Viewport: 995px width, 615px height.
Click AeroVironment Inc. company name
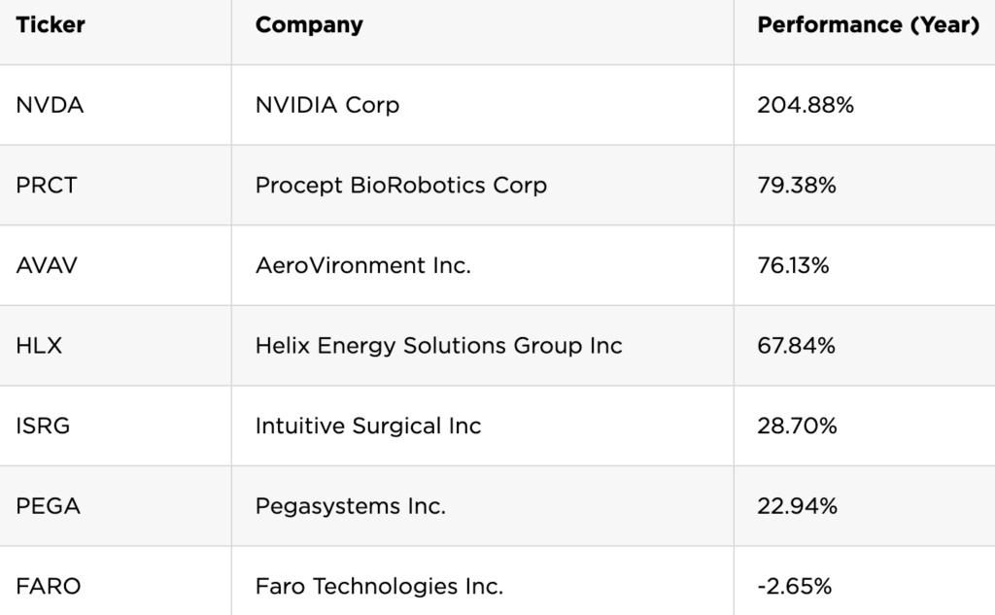(363, 265)
